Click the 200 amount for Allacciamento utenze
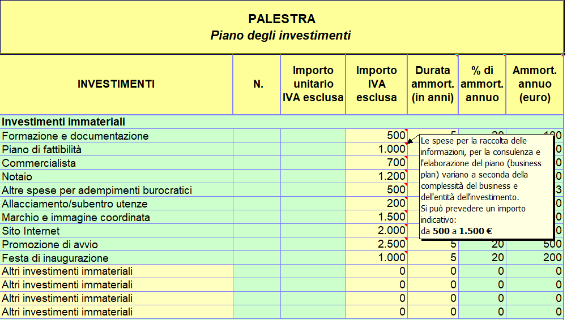Image resolution: width=567 pixels, height=320 pixels. 377,204
